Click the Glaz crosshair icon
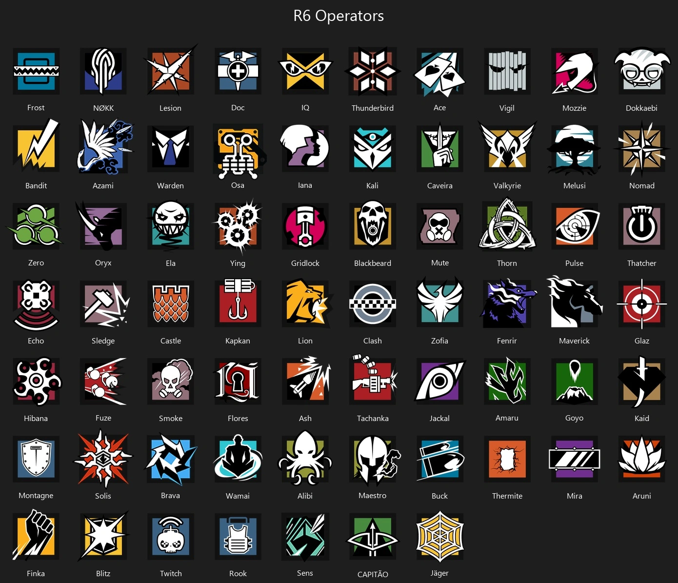 click(642, 303)
